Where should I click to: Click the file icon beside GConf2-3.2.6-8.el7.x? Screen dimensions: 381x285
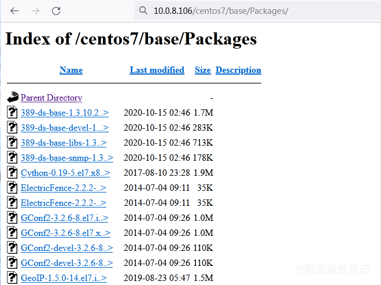point(12,232)
